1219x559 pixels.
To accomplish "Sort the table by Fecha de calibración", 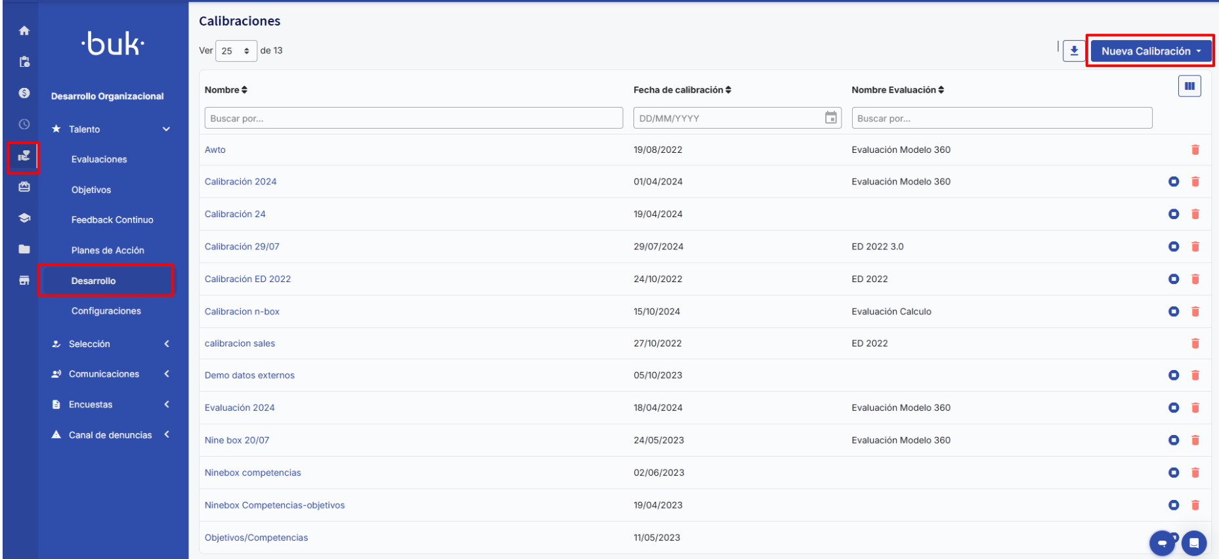I will point(682,90).
